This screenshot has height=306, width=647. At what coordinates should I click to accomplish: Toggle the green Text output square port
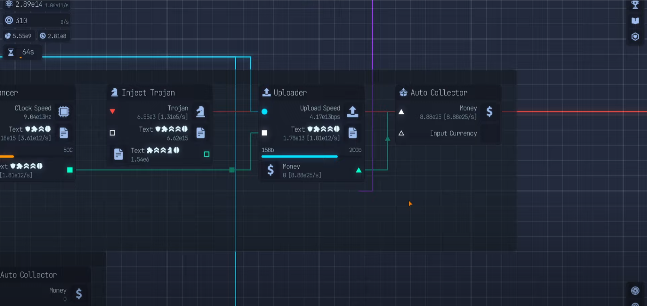coord(207,154)
